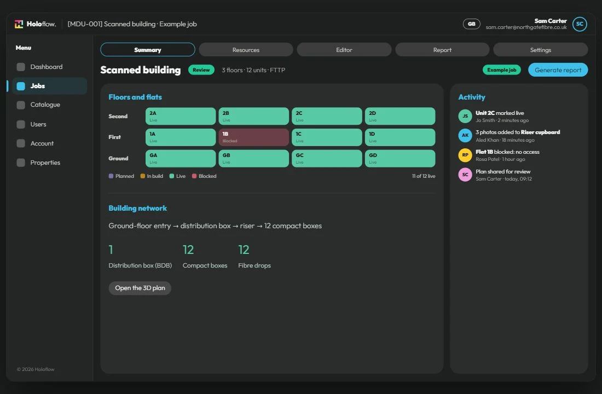Click the '3 floors · 12 units · FTTP' text

pyautogui.click(x=253, y=70)
